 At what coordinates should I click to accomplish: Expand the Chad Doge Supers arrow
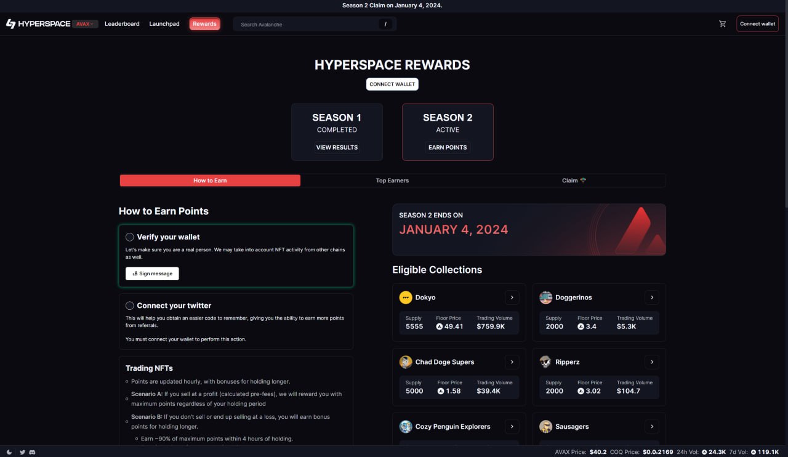point(512,362)
